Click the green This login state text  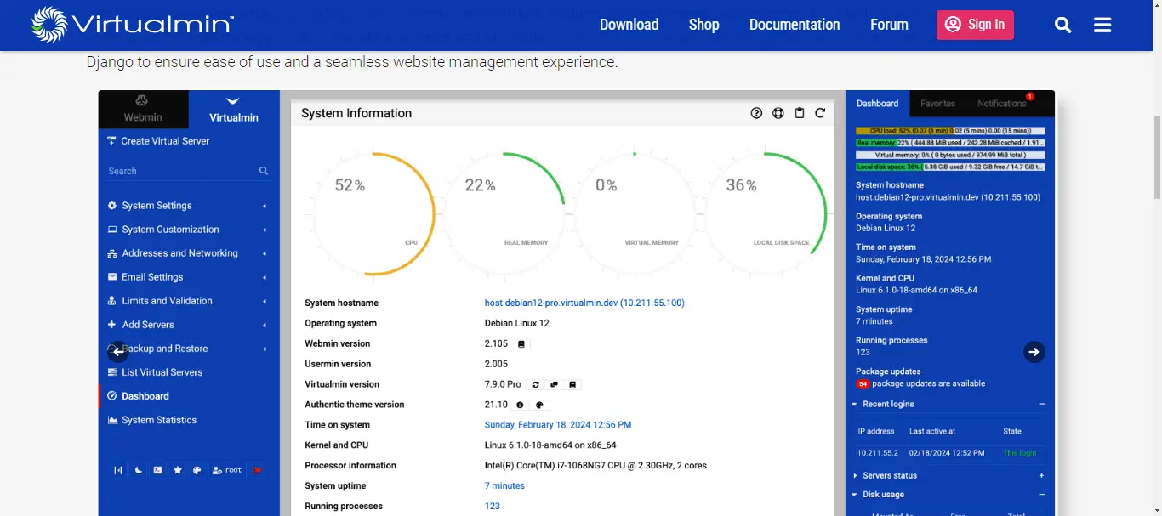1019,453
